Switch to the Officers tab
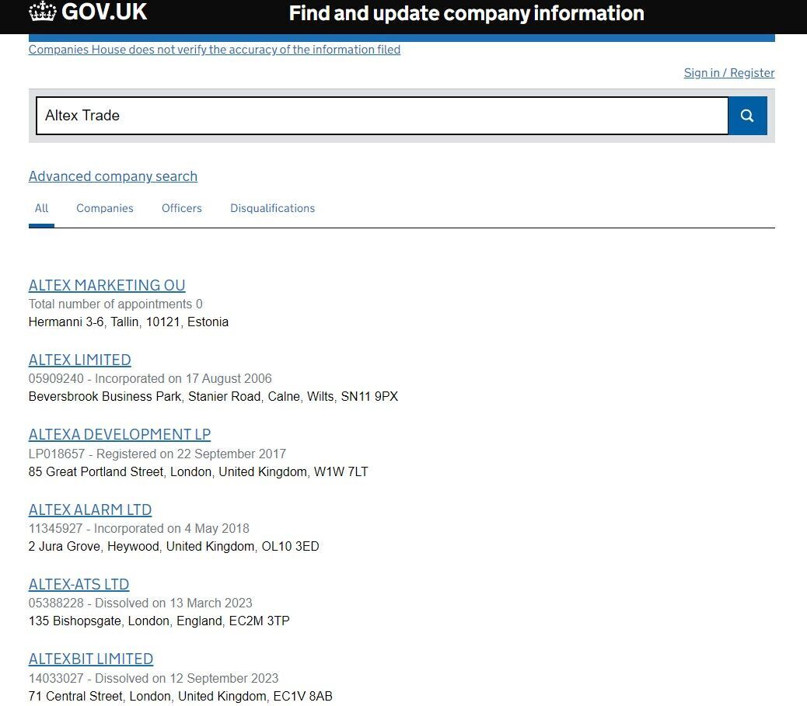807x706 pixels. tap(182, 208)
